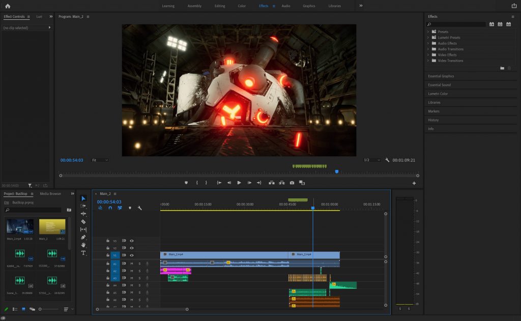This screenshot has height=321, width=521.
Task: Switch Project panel to freeform view
Action: pos(32,309)
